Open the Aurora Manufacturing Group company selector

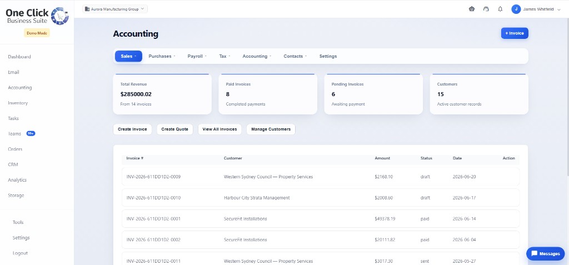click(x=114, y=9)
